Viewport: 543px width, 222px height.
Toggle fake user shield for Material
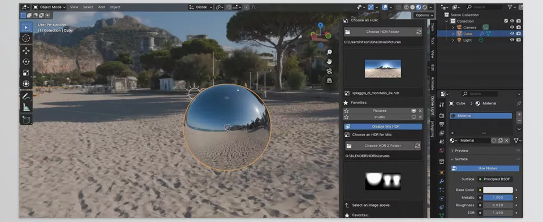(494, 141)
